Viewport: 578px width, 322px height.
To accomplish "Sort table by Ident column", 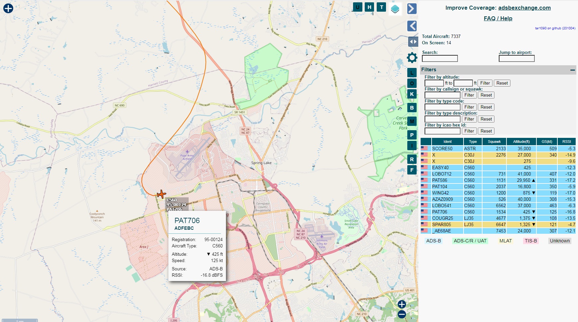I will pyautogui.click(x=447, y=142).
